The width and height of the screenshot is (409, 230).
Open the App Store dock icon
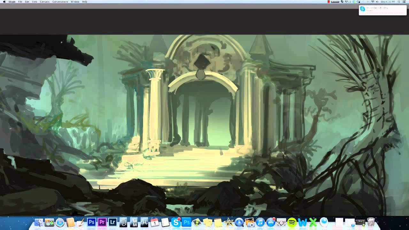click(x=271, y=222)
